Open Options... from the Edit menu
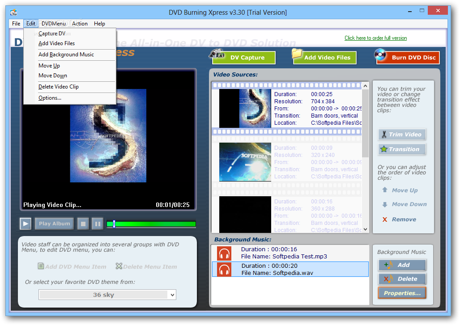The width and height of the screenshot is (460, 325). tap(70, 98)
